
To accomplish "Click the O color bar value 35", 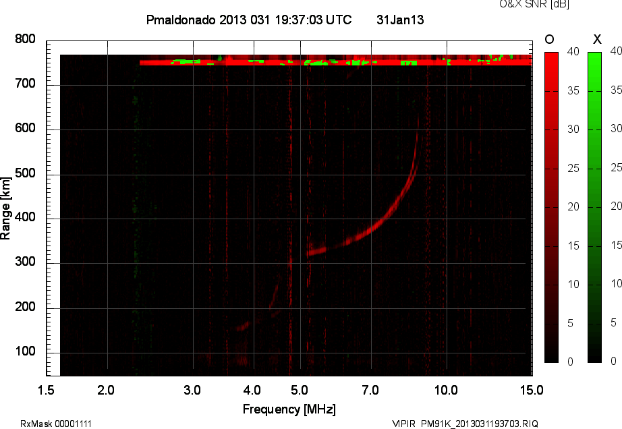I will pyautogui.click(x=573, y=91).
